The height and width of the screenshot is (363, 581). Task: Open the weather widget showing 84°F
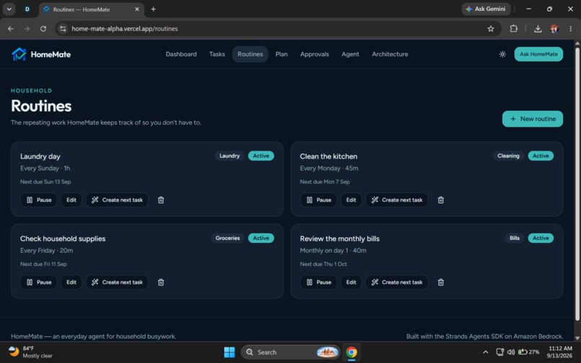(x=30, y=352)
